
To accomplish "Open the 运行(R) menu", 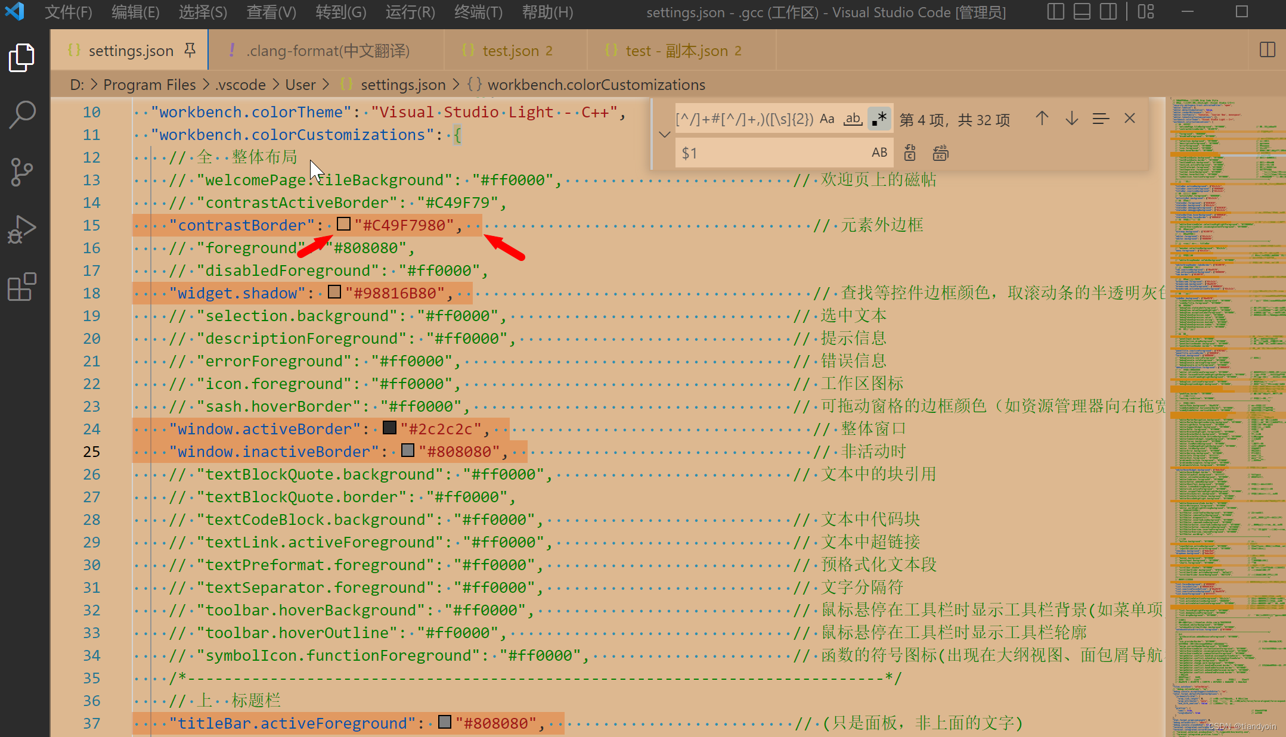I will click(410, 12).
